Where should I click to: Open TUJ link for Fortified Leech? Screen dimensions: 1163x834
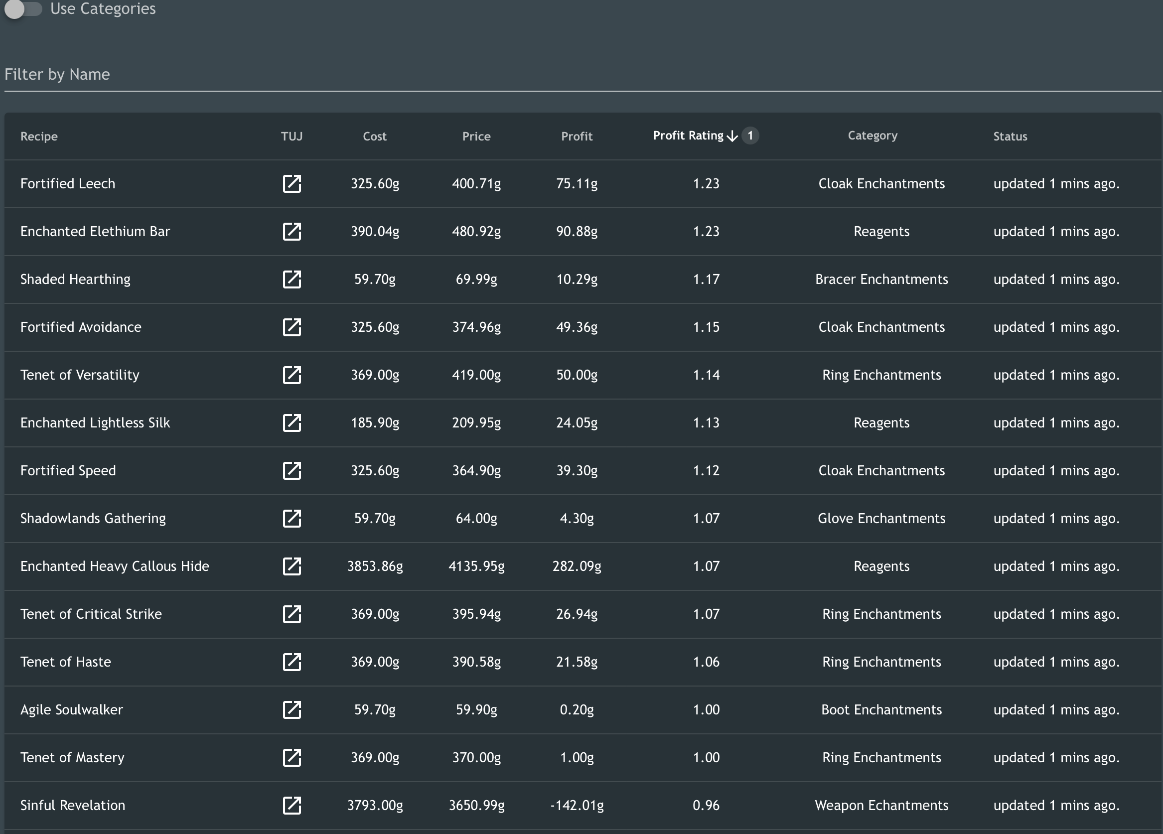(x=292, y=183)
